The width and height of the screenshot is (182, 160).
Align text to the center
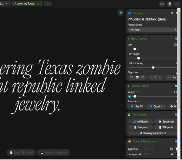tap(137, 77)
